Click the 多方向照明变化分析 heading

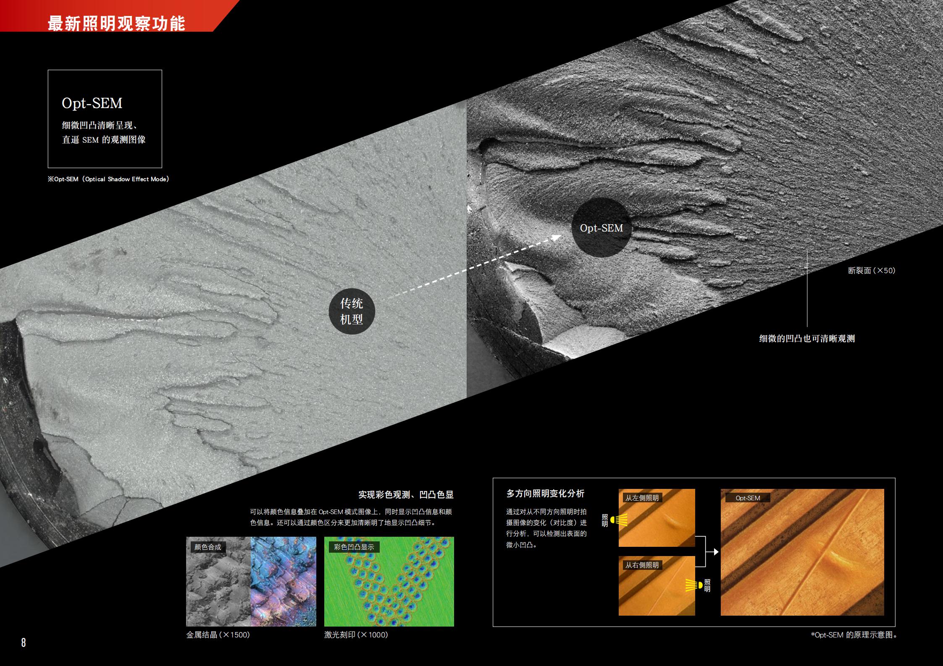545,494
